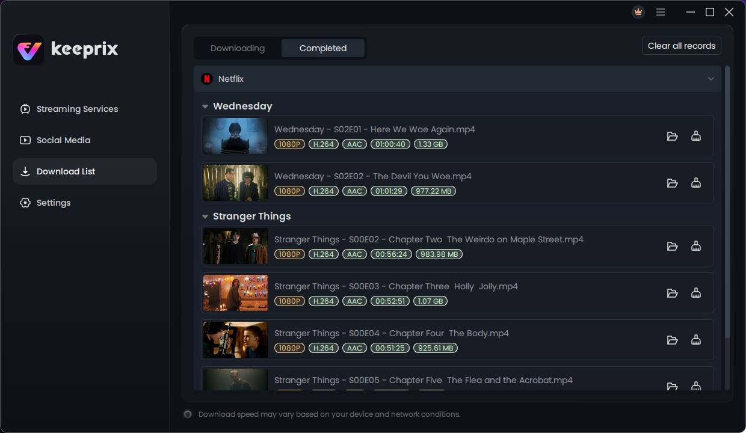The height and width of the screenshot is (433, 746).
Task: Go to Social Media section
Action: point(85,140)
